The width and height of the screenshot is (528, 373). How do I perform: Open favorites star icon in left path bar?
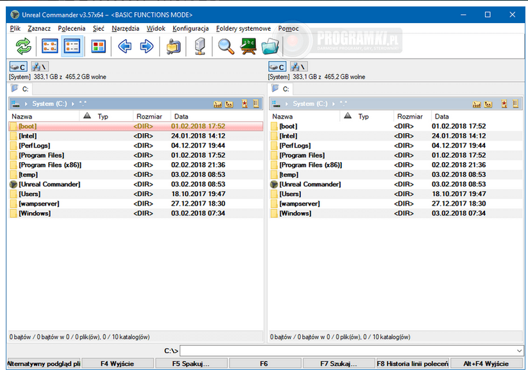click(x=244, y=104)
